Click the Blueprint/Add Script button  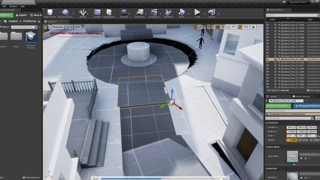coord(306,106)
